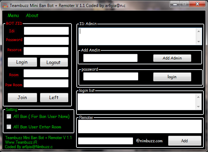
Task: Focus the Idi input field
Action: click(x=46, y=31)
